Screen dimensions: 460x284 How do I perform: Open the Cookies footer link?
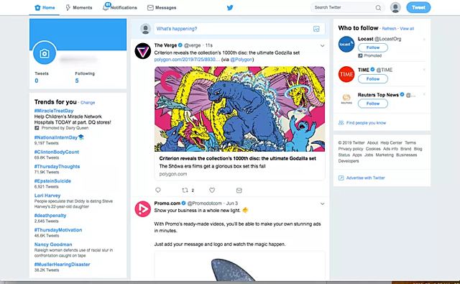[373, 149]
